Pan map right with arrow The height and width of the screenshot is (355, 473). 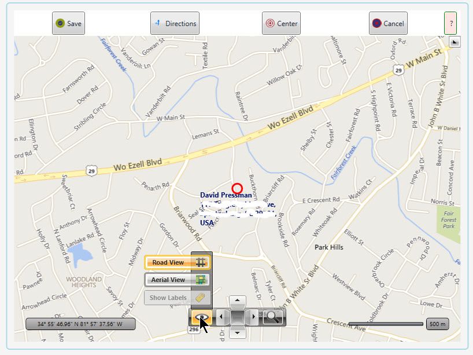pos(253,317)
